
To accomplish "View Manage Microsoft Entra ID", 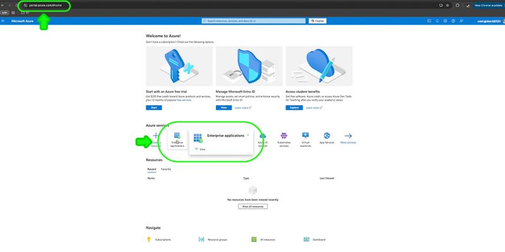I will click(x=224, y=108).
